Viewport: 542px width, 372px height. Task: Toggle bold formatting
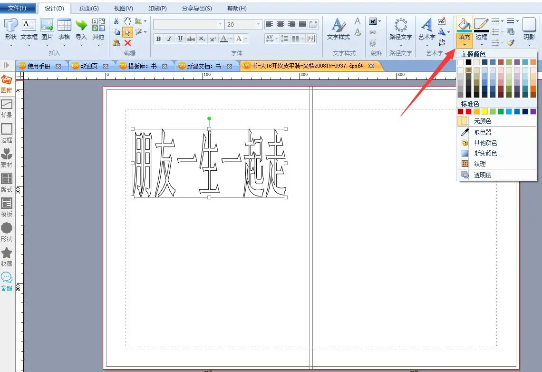(x=158, y=39)
